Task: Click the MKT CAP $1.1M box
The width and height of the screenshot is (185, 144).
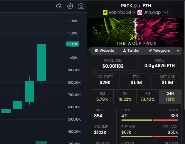Action: point(167,80)
